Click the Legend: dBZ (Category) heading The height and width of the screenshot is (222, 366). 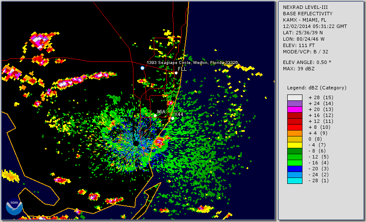(x=317, y=88)
